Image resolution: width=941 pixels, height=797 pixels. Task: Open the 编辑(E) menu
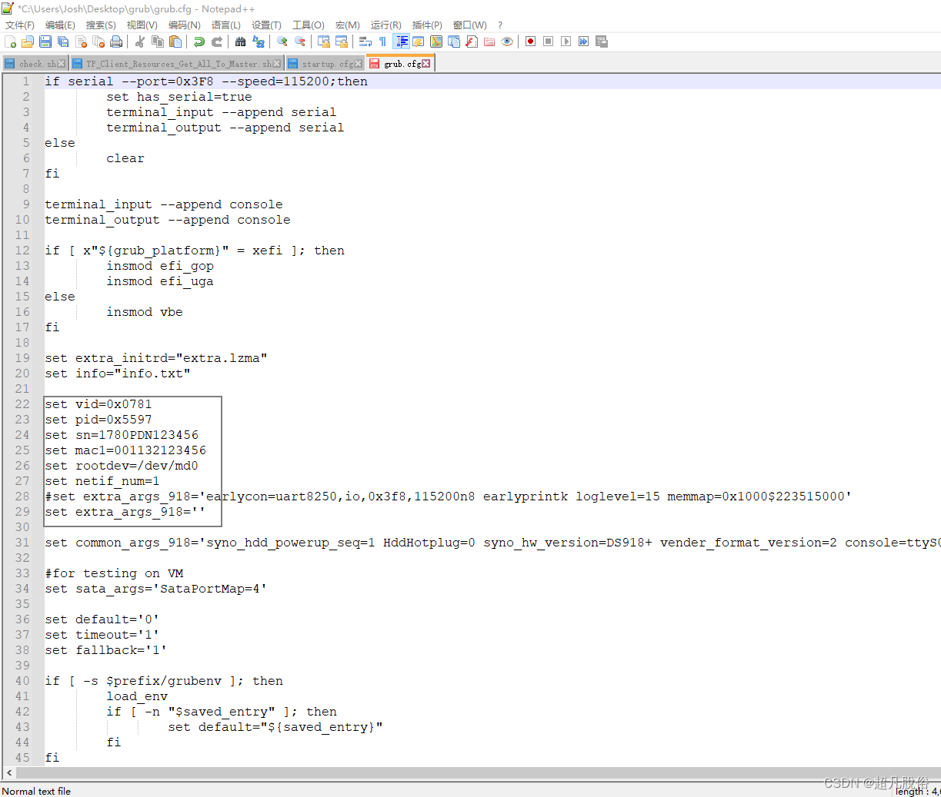pyautogui.click(x=60, y=25)
